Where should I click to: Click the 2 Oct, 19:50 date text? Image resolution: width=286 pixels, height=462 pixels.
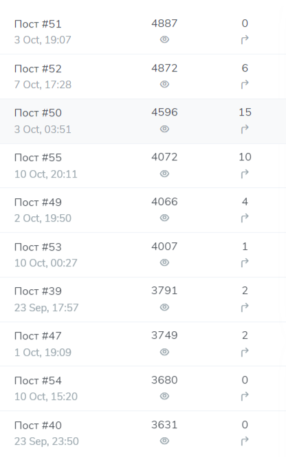43,218
